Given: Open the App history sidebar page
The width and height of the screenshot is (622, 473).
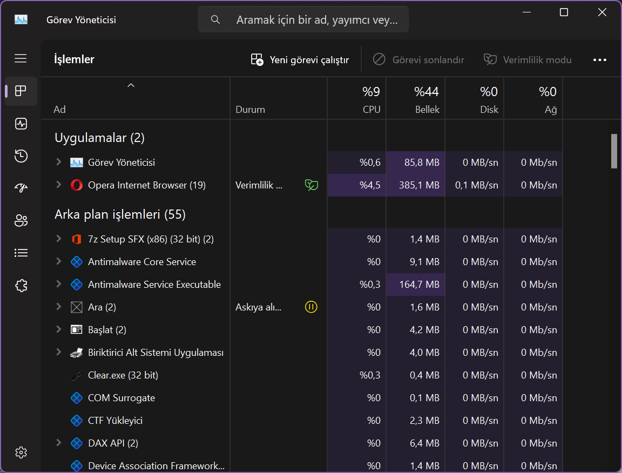Looking at the screenshot, I should [x=21, y=156].
